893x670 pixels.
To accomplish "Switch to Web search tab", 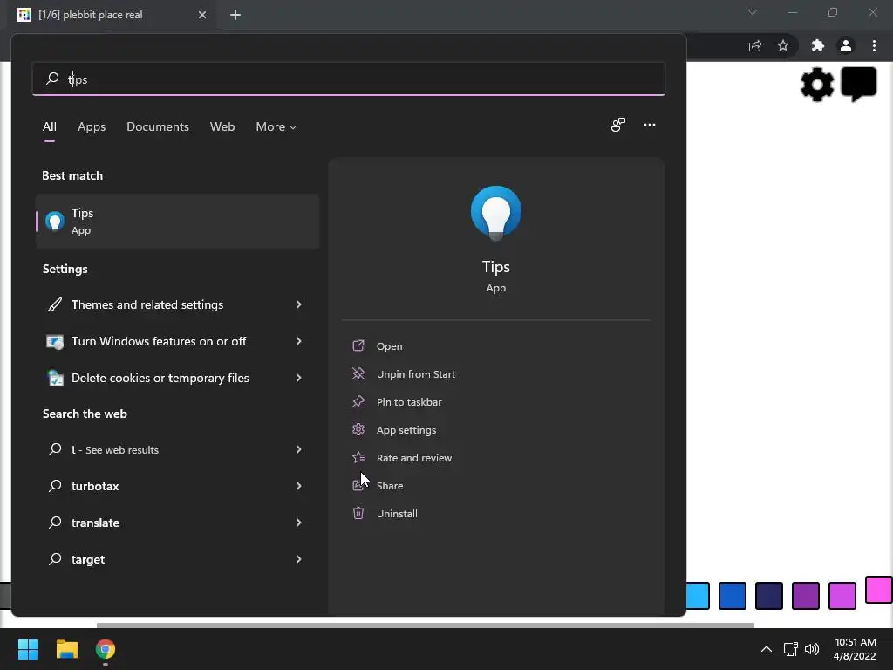I will (x=222, y=126).
